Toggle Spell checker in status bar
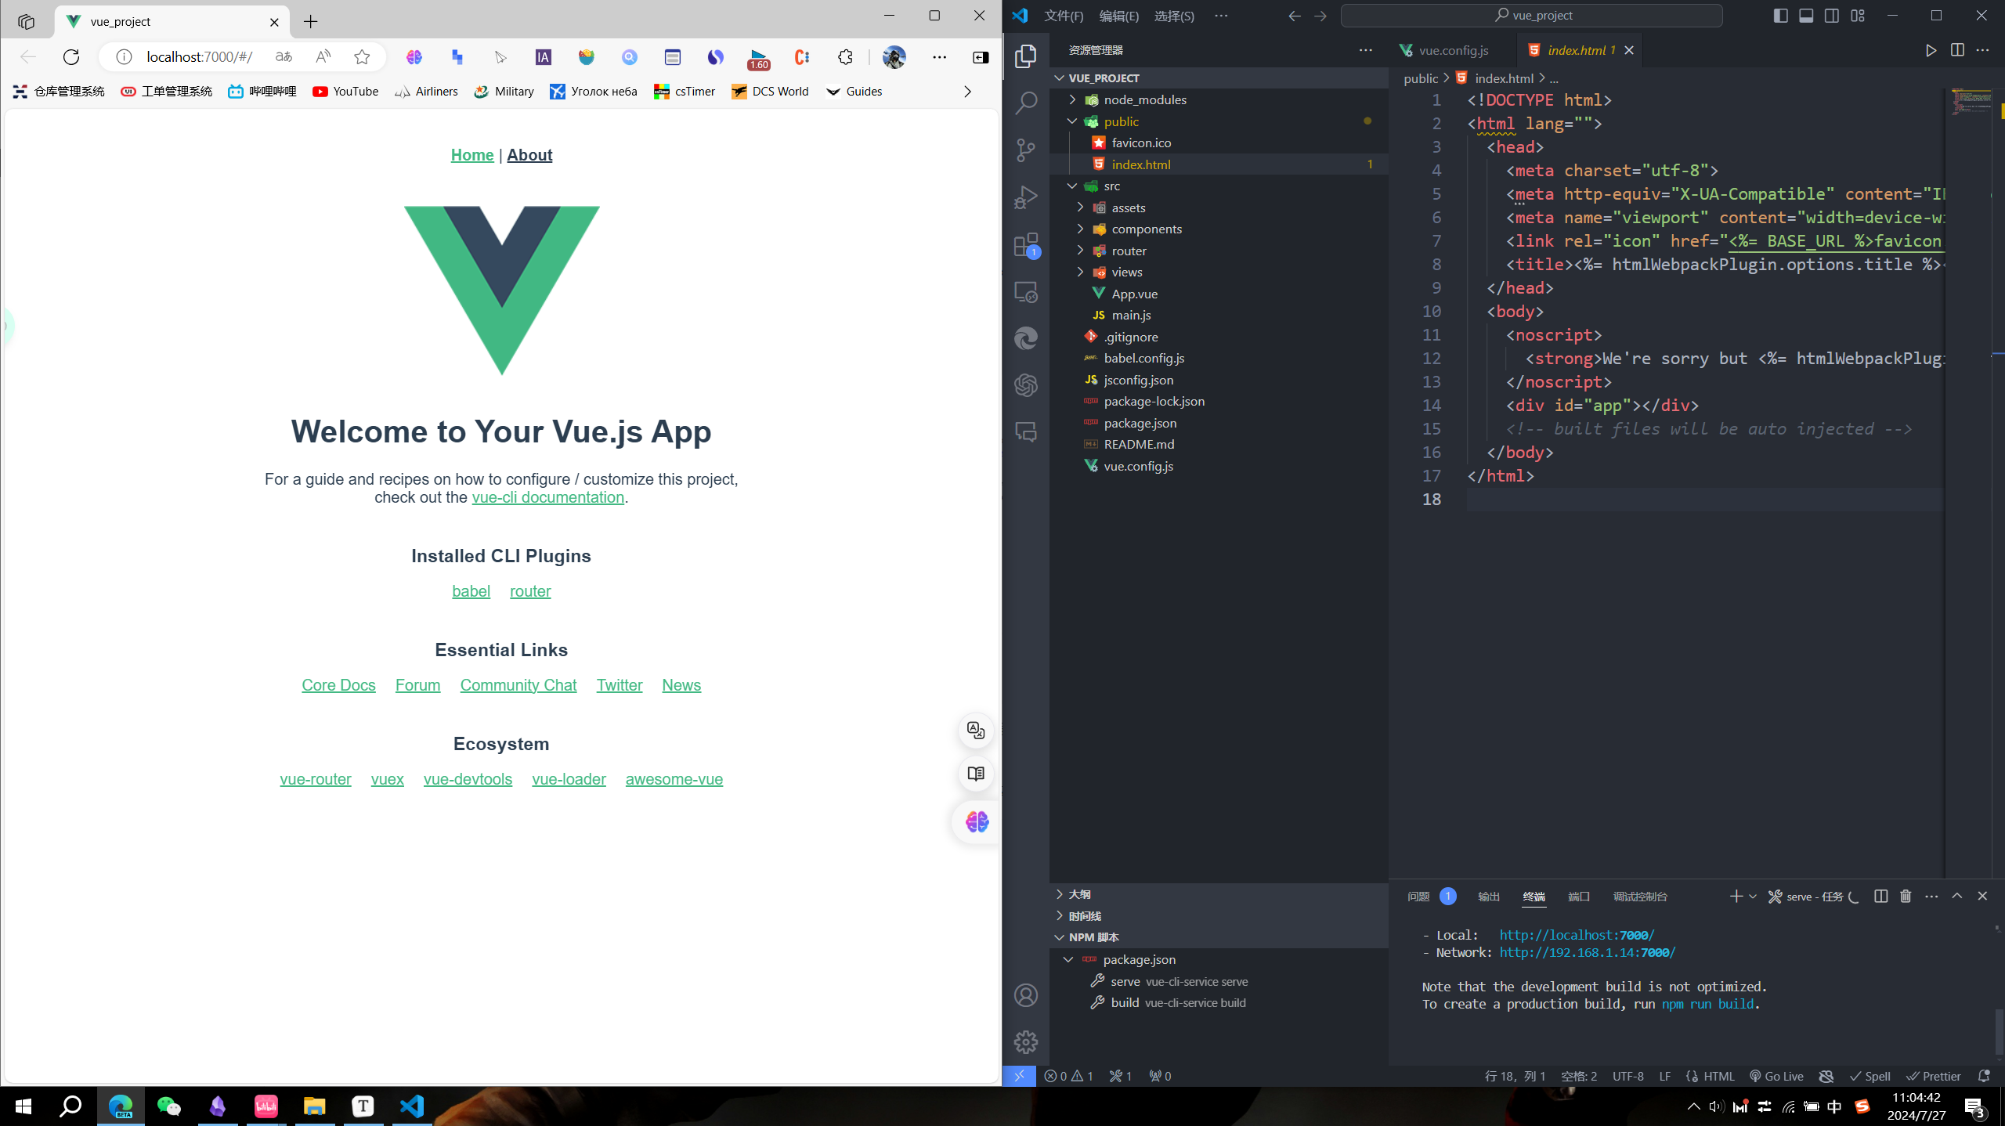Screen dimensions: 2005x1126 (1870, 1076)
